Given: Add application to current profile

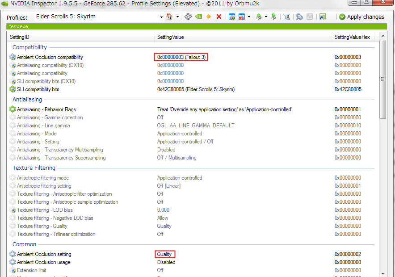Looking at the screenshot, I should (x=232, y=17).
